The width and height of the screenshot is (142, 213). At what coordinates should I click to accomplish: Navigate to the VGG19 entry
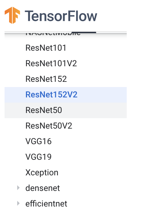click(x=38, y=157)
